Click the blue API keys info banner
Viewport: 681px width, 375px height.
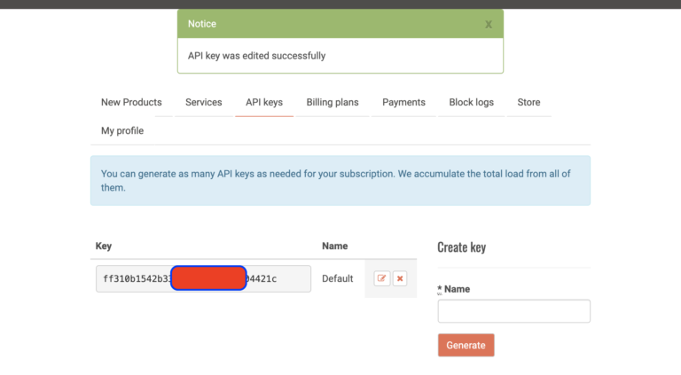click(x=340, y=181)
